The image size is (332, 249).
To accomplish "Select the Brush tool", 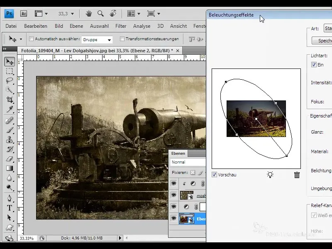I will 10,130.
